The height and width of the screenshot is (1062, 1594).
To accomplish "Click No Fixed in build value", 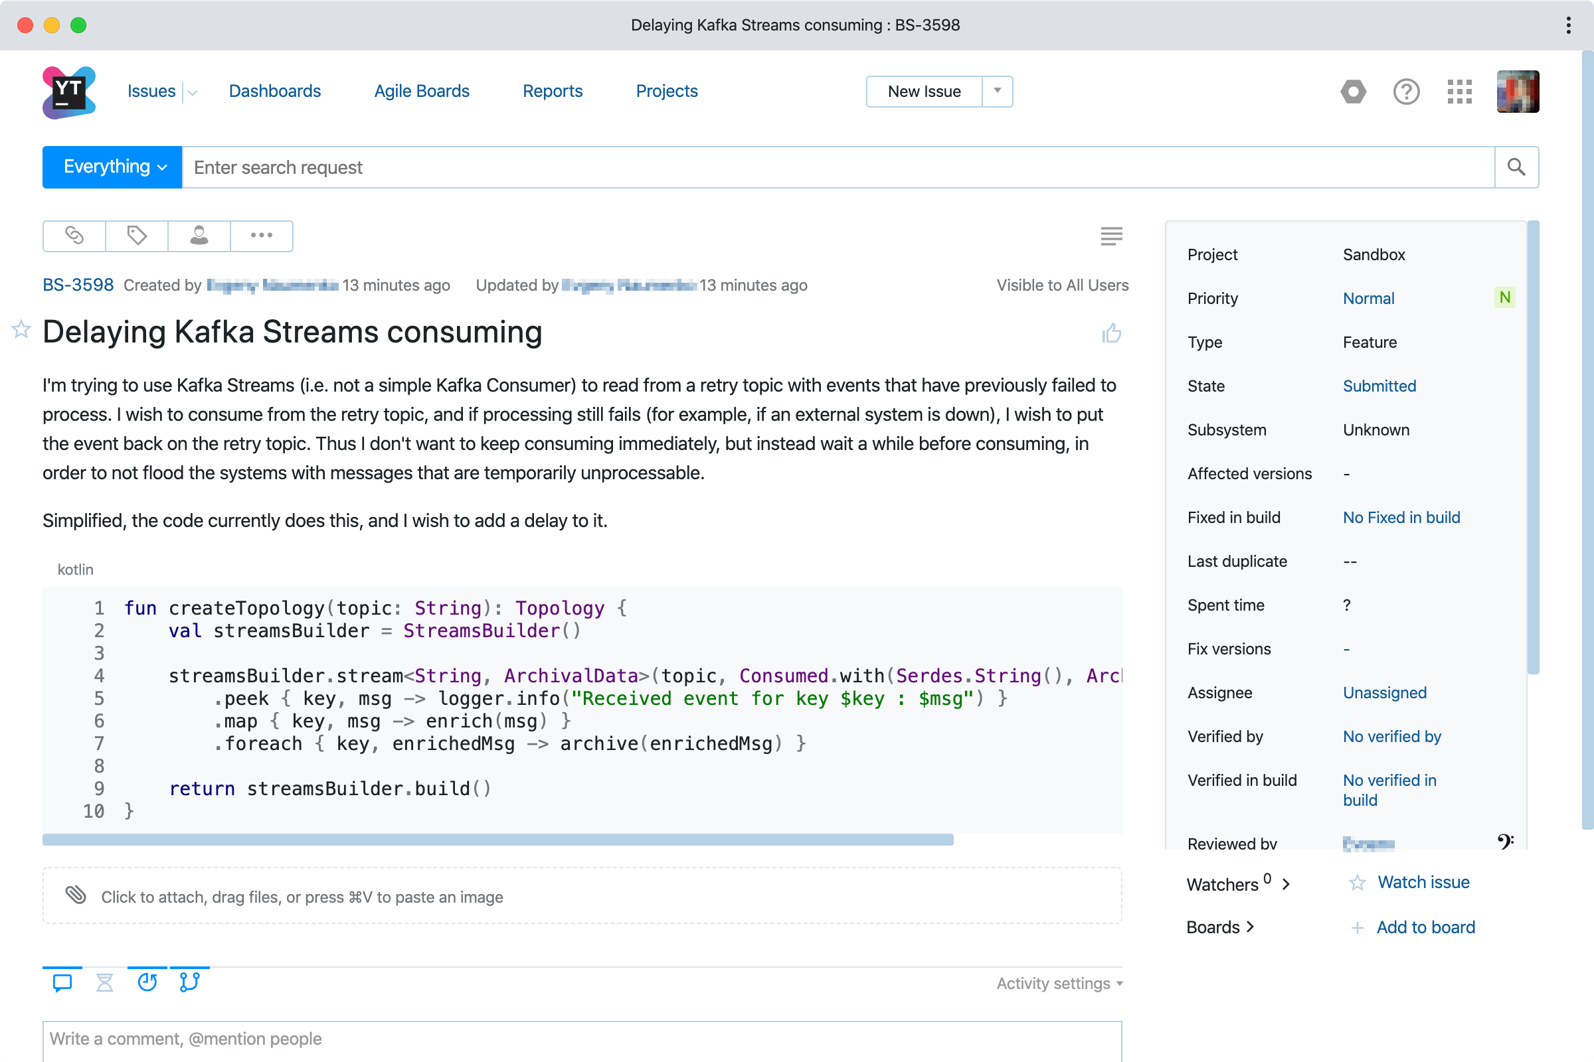I will tap(1401, 518).
